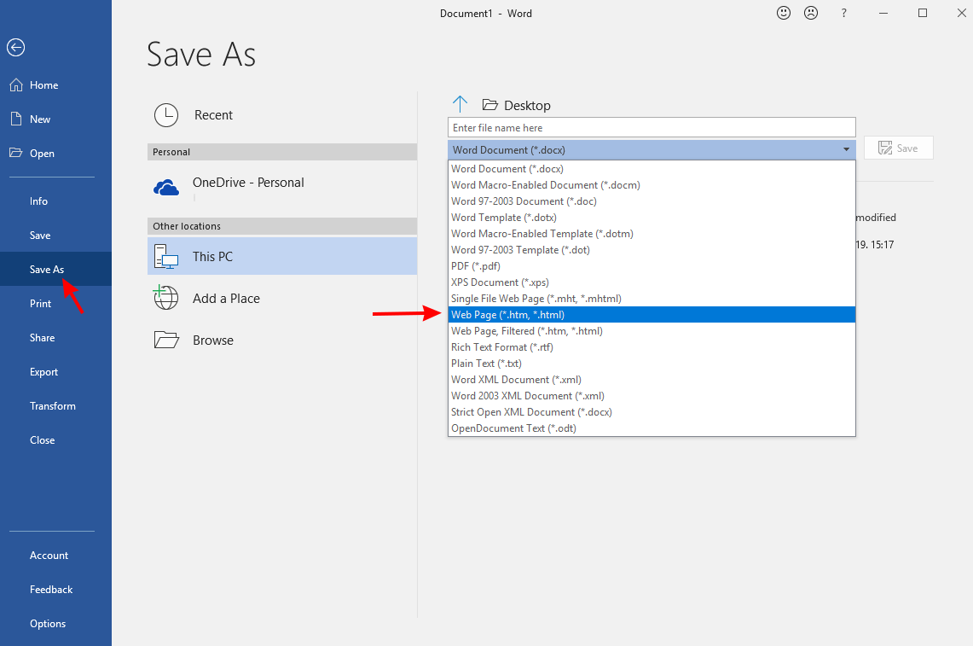Image resolution: width=973 pixels, height=646 pixels.
Task: Click the OneDrive cloud icon
Action: pyautogui.click(x=166, y=187)
